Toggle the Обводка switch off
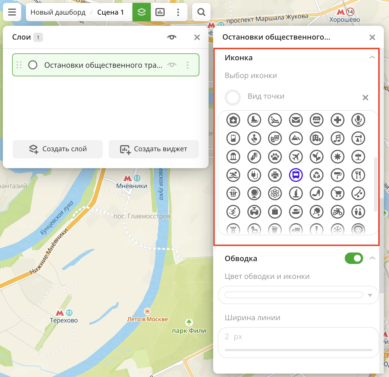The height and width of the screenshot is (377, 389). pos(354,258)
